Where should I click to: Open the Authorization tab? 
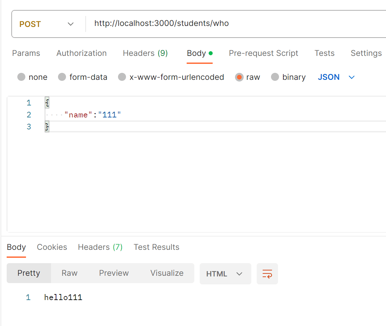tap(81, 53)
